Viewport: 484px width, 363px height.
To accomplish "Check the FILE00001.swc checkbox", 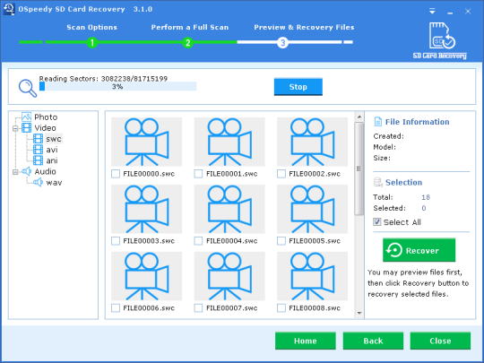I will pyautogui.click(x=198, y=174).
